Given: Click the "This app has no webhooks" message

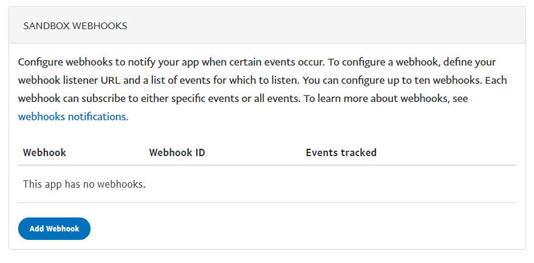Looking at the screenshot, I should click(x=84, y=183).
